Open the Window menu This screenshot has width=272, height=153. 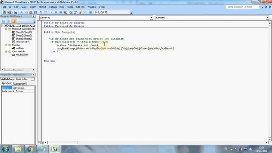point(92,7)
